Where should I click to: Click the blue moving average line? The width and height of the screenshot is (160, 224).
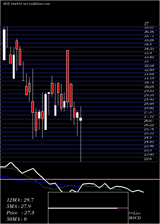41,182
